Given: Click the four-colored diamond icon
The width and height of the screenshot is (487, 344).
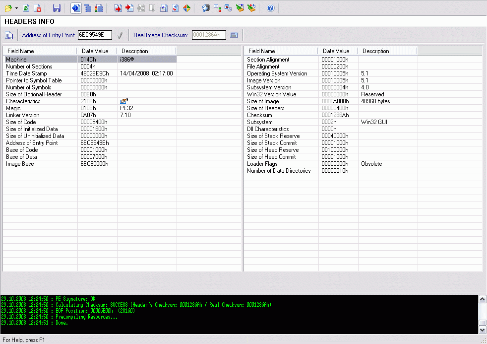Looking at the screenshot, I should [186, 8].
